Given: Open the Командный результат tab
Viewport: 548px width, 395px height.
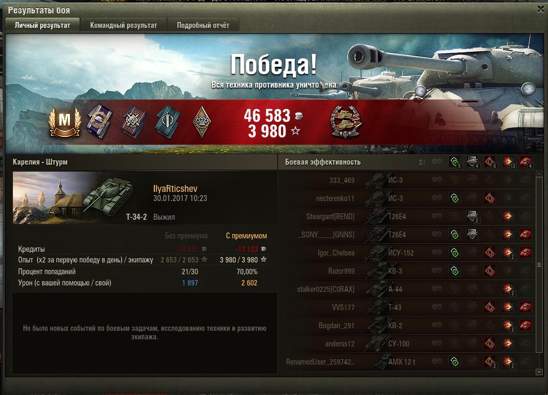Looking at the screenshot, I should pyautogui.click(x=123, y=25).
